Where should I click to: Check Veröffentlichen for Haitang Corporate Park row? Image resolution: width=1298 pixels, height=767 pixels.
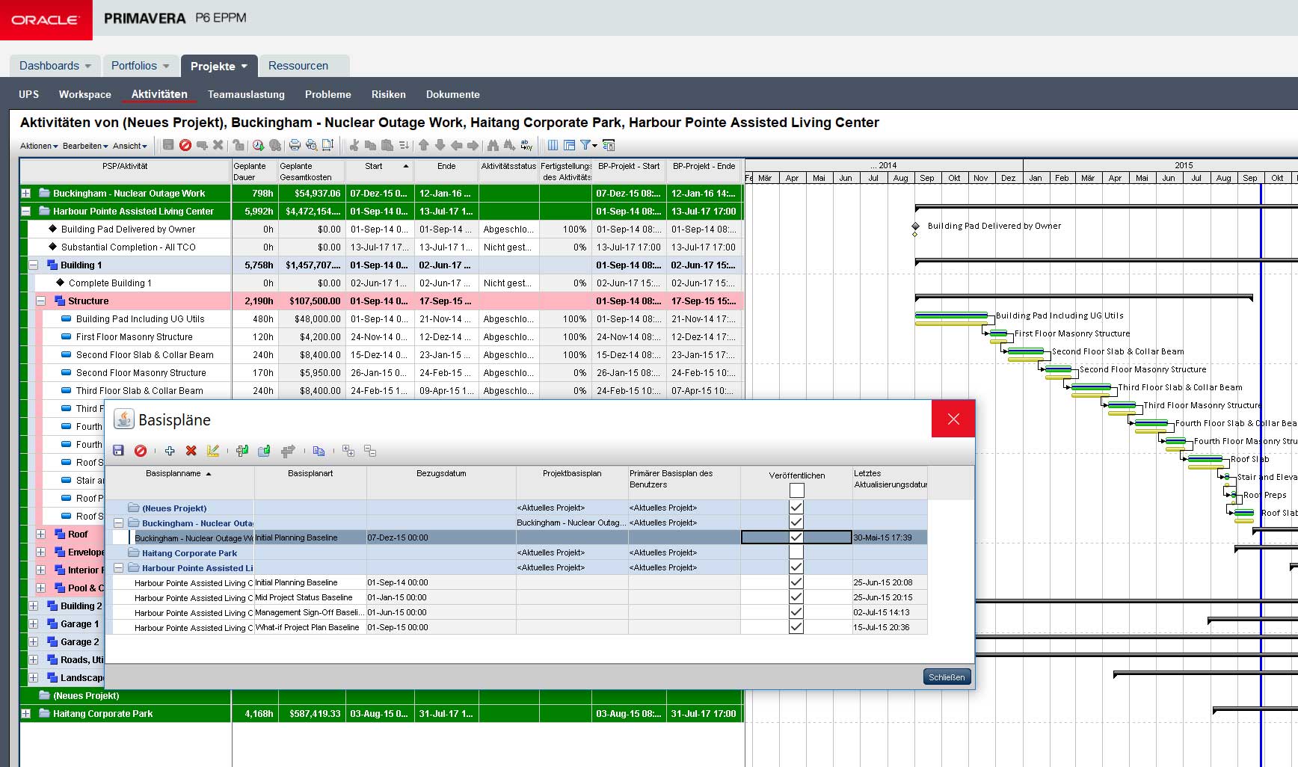point(796,552)
